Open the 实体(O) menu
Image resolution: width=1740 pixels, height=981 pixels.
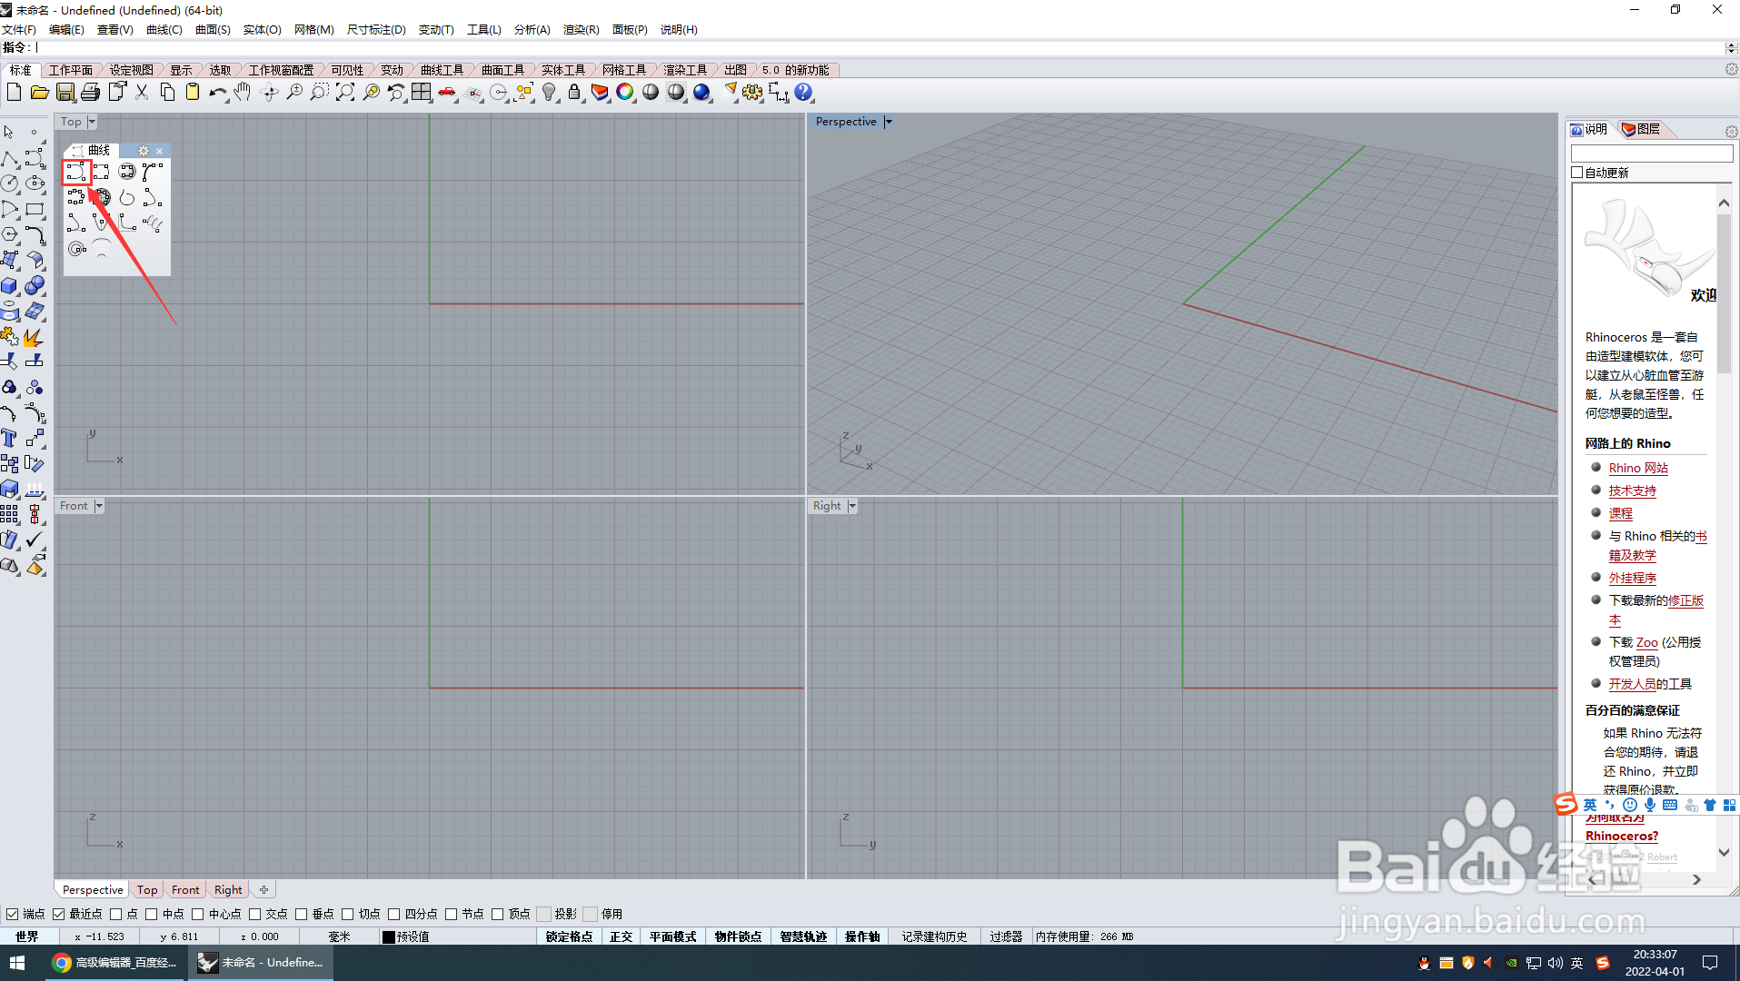pyautogui.click(x=263, y=29)
